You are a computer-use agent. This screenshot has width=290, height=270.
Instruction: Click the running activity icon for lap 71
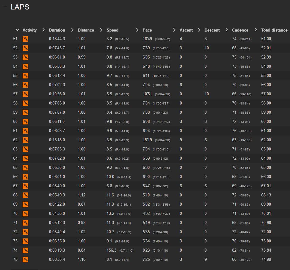pyautogui.click(x=25, y=222)
